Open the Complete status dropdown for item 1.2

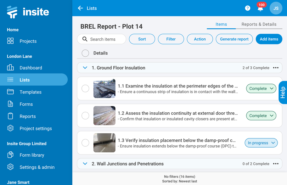(x=261, y=116)
